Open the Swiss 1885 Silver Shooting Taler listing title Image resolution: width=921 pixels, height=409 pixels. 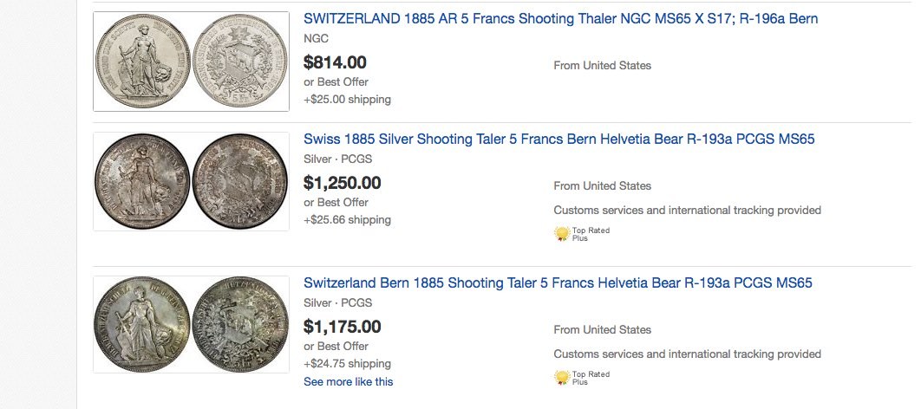(x=559, y=139)
